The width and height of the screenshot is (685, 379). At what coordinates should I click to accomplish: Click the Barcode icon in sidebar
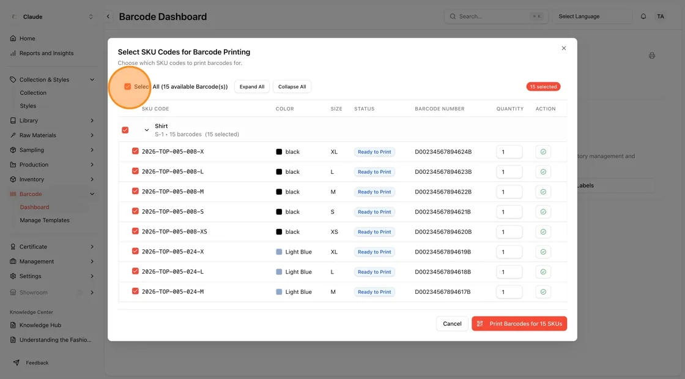click(13, 194)
